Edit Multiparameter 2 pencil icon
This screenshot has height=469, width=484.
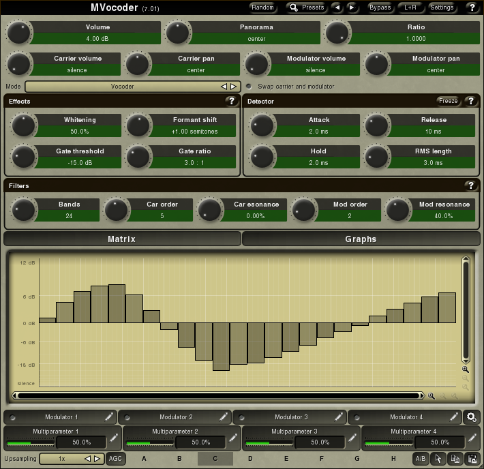click(x=233, y=438)
